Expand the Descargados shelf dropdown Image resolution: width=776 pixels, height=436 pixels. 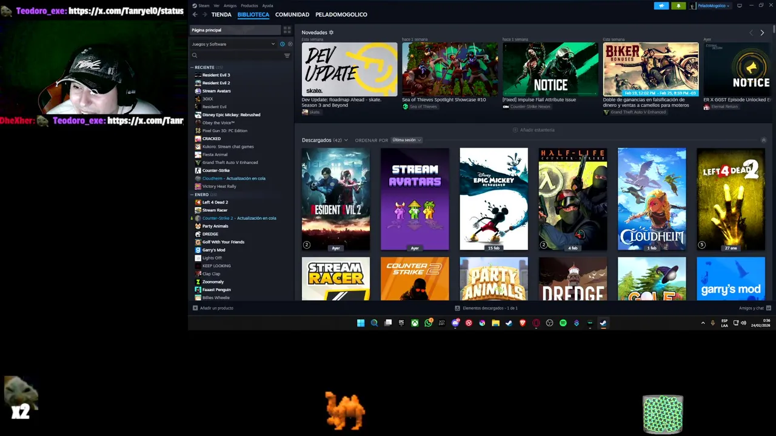click(x=346, y=140)
